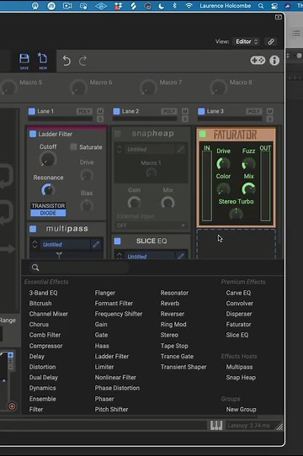303x456 pixels.
Task: Choose Flanger from effects list
Action: coord(104,293)
